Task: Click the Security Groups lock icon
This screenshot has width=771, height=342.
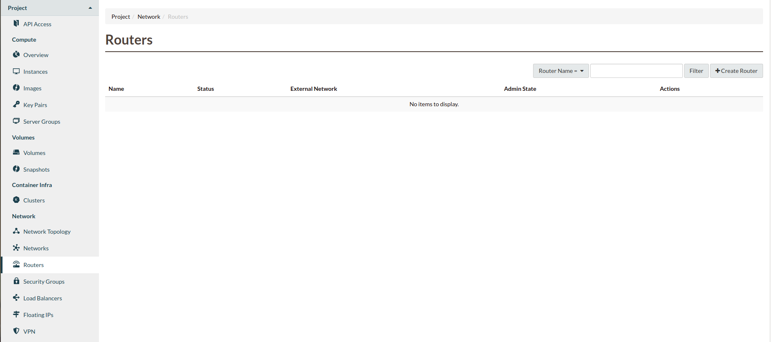Action: point(16,281)
